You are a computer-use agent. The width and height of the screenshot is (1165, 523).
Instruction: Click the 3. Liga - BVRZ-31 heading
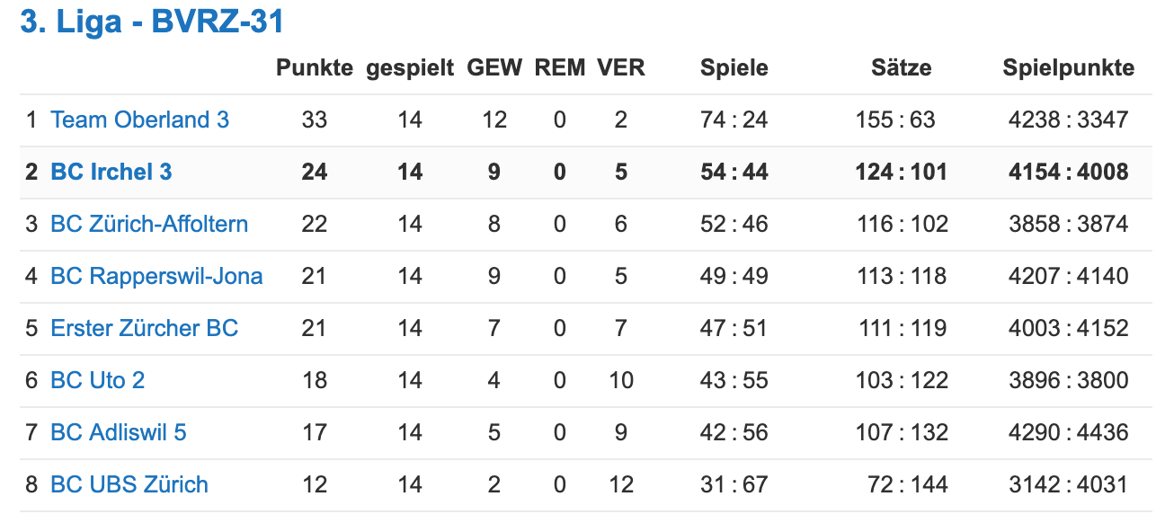(152, 22)
